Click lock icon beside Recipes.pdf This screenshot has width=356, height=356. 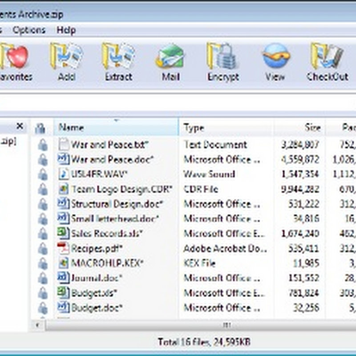click(x=43, y=249)
